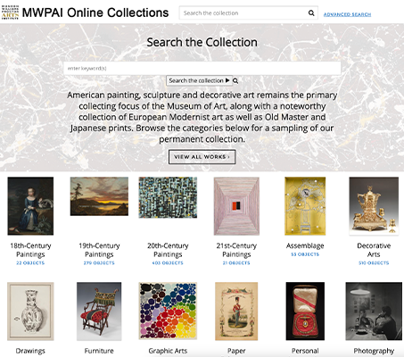Open the Furniture chair thumbnail
This screenshot has width=404, height=357.
(x=99, y=311)
